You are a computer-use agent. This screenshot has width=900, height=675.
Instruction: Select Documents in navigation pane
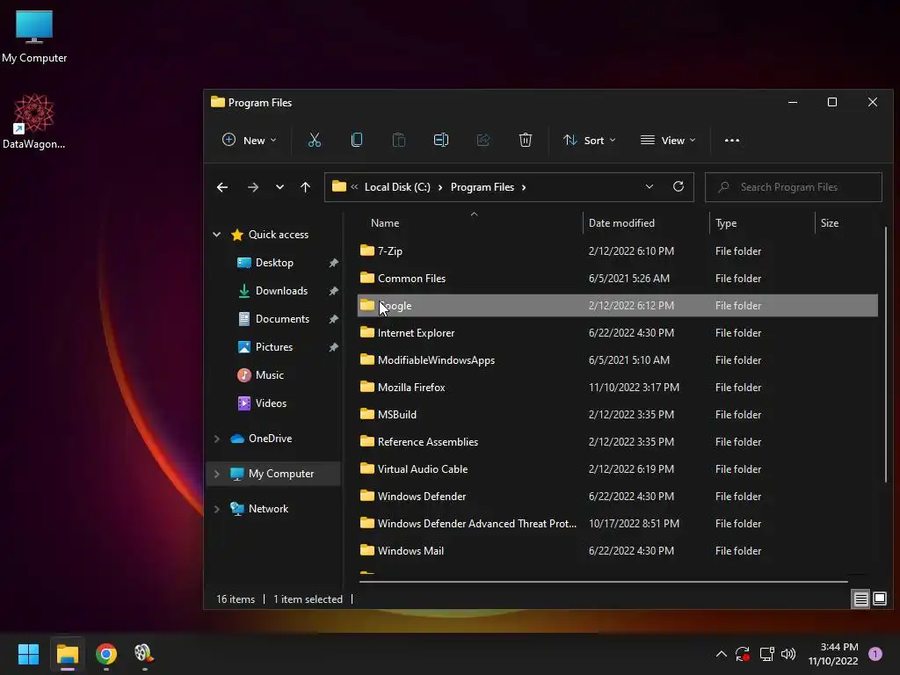[x=282, y=319]
